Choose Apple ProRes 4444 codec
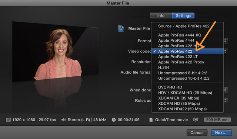The width and height of the screenshot is (237, 139). click(x=187, y=41)
